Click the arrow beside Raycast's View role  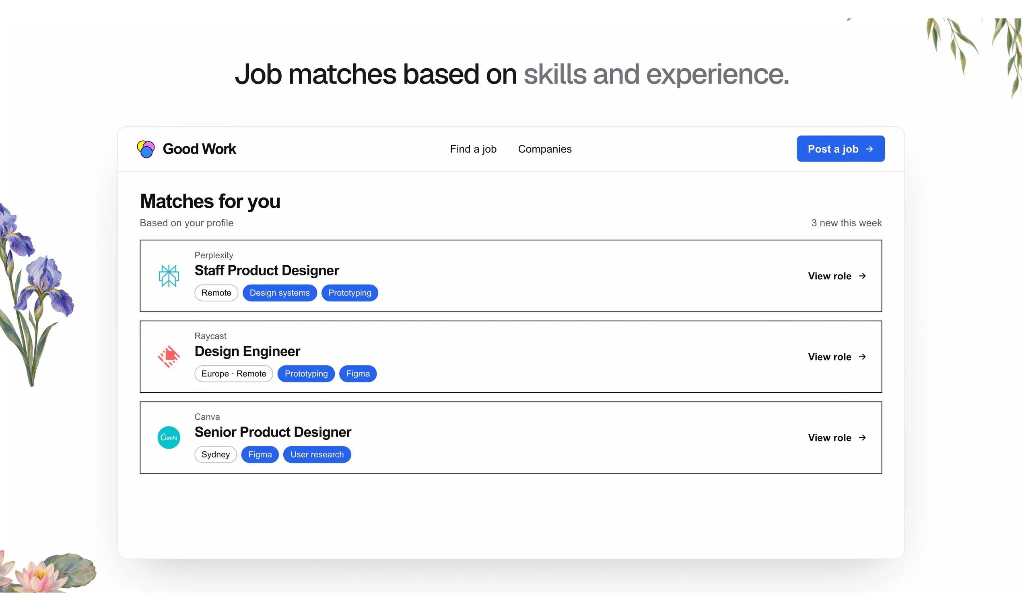point(863,357)
